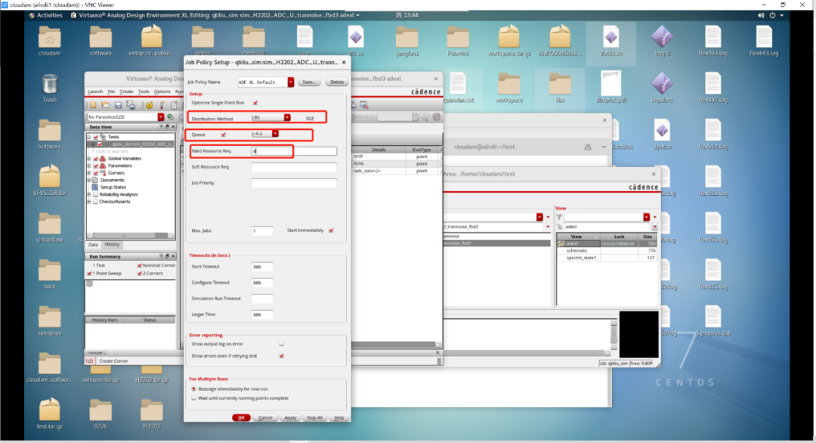Screen dimensions: 816x443
Task: Open the H2202 folder on desktop
Action: pos(151,410)
